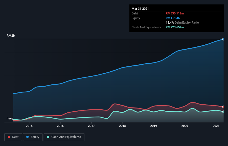Image resolution: width=228 pixels, height=146 pixels.
Task: Click the red Debt endpoint marker
Action: pyautogui.click(x=223, y=107)
